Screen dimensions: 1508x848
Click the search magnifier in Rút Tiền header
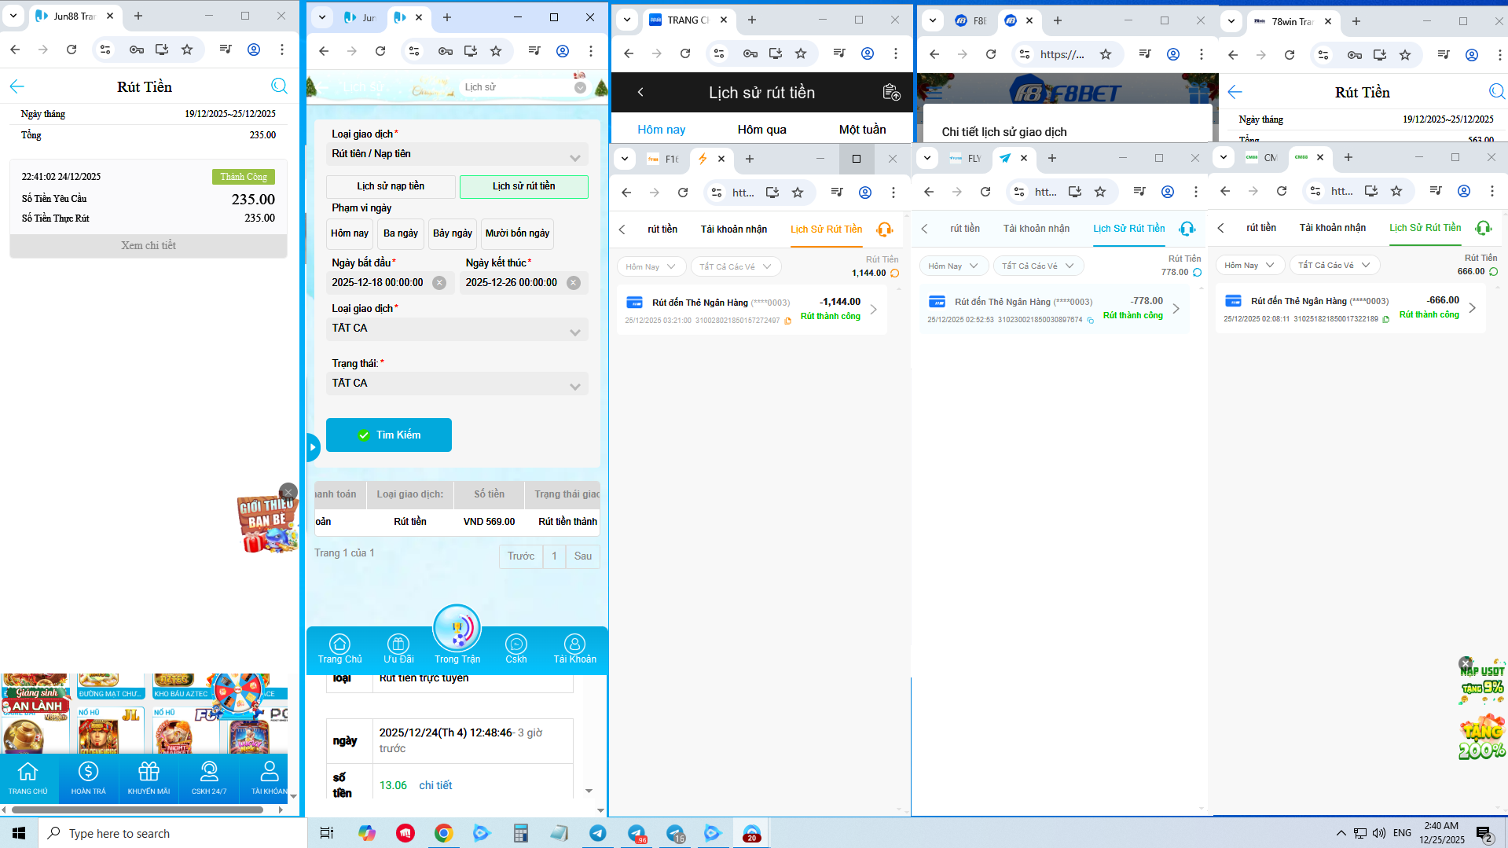[x=278, y=86]
